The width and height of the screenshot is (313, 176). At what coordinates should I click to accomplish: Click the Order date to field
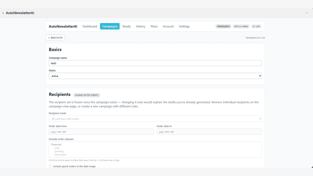pos(209,132)
